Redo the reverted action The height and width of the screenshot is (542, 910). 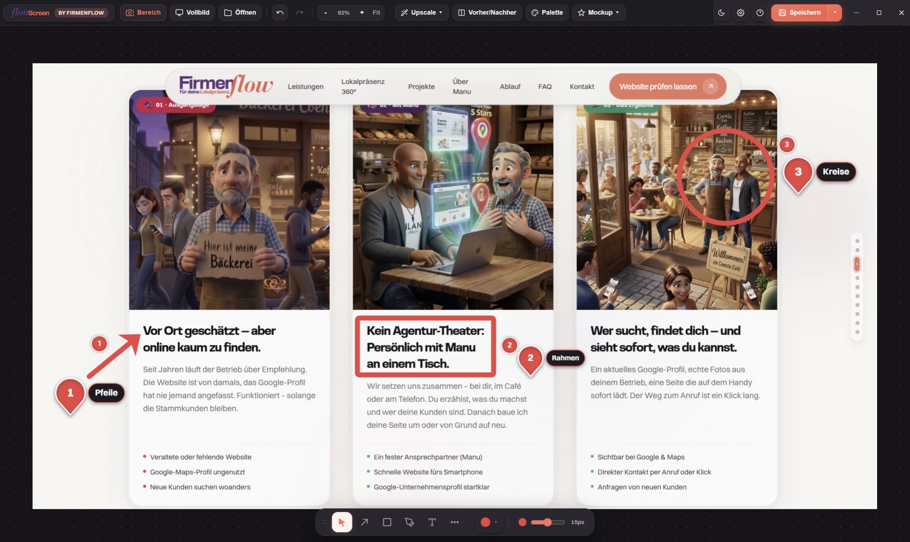(299, 13)
